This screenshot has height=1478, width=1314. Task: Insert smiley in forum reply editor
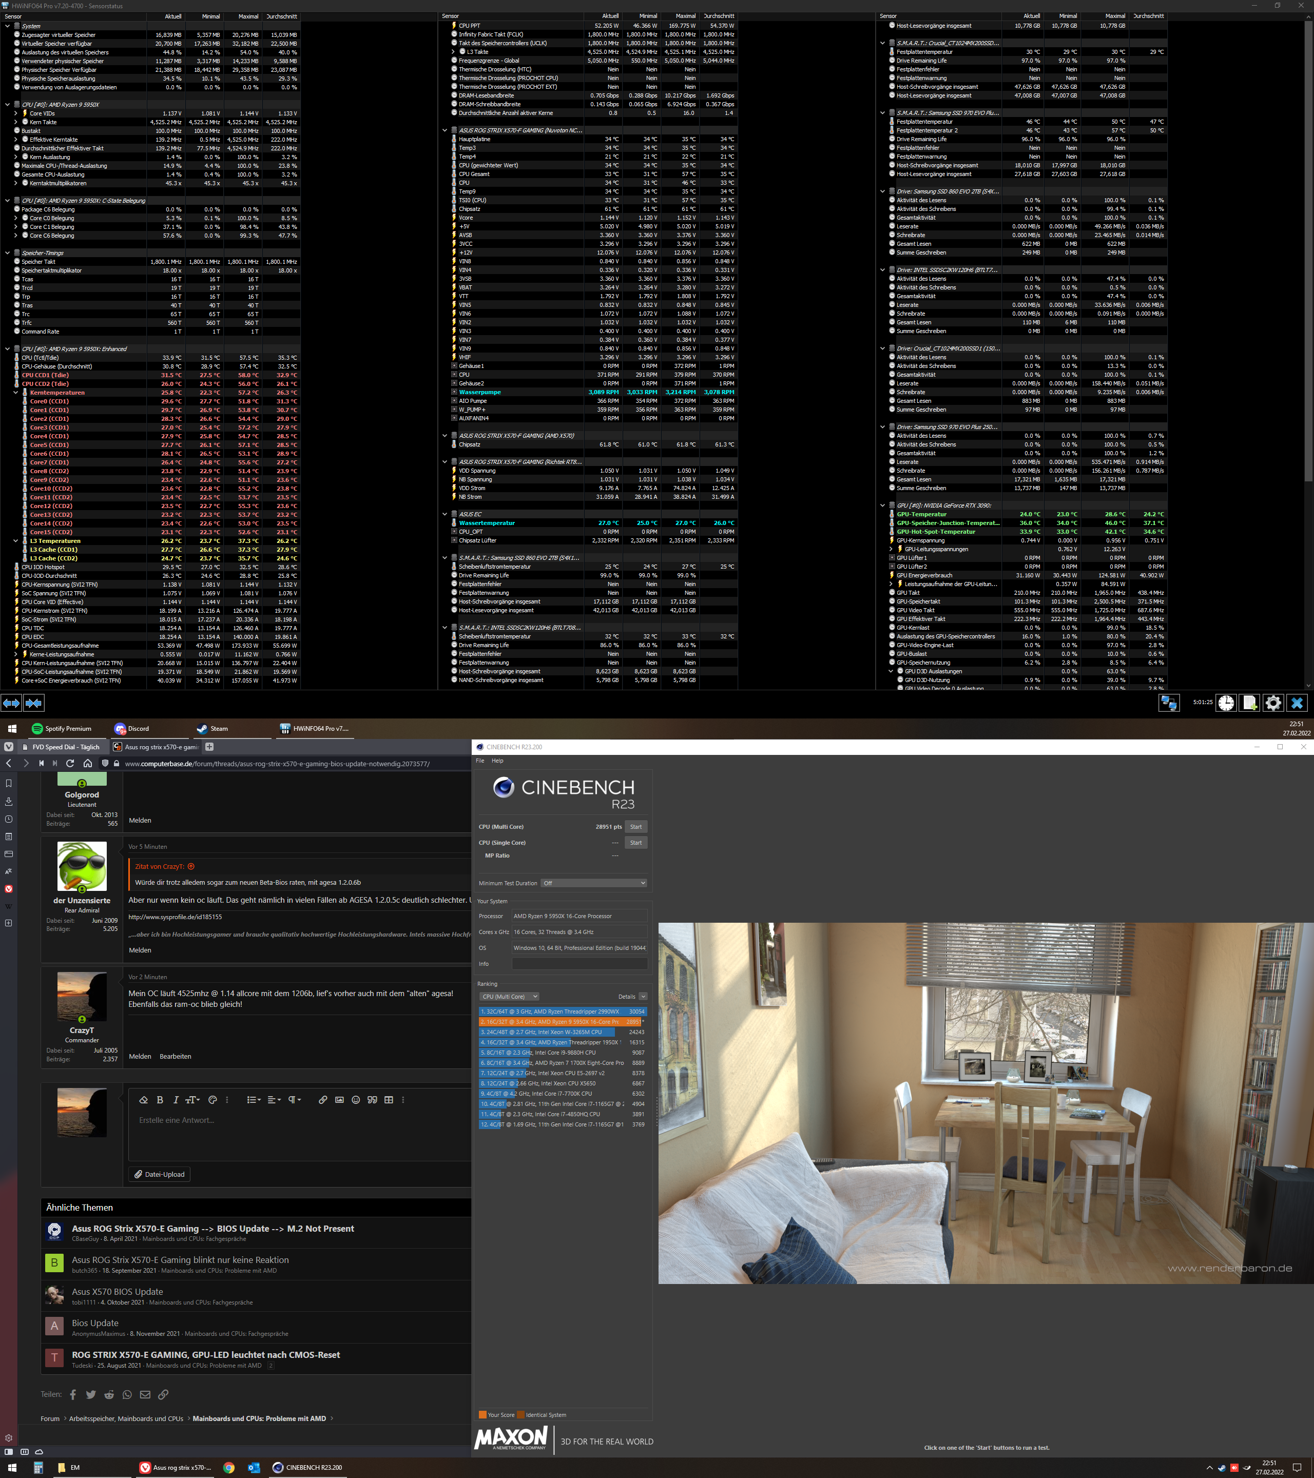(356, 1100)
